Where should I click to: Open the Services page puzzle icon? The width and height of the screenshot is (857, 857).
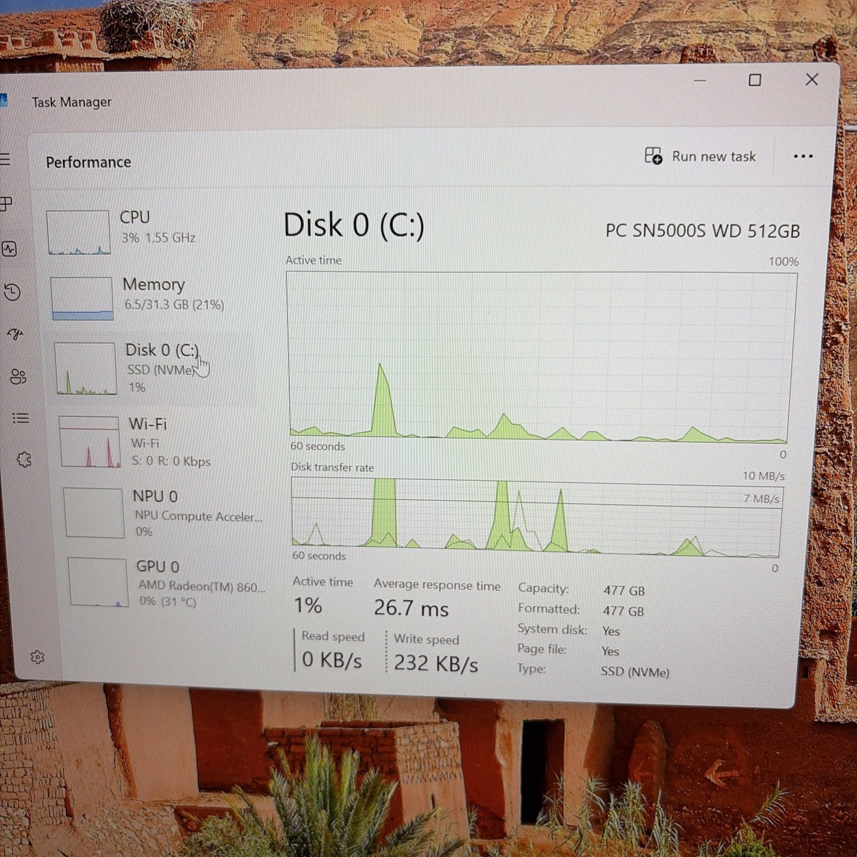(x=24, y=460)
